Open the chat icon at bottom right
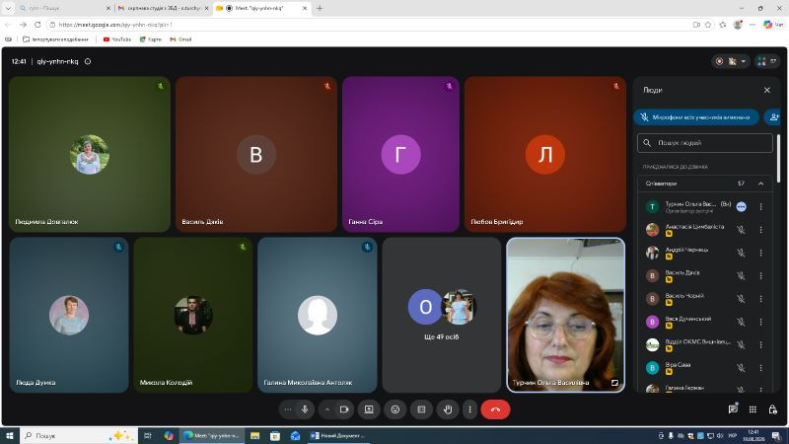Screen dimensions: 789x444 click(733, 409)
